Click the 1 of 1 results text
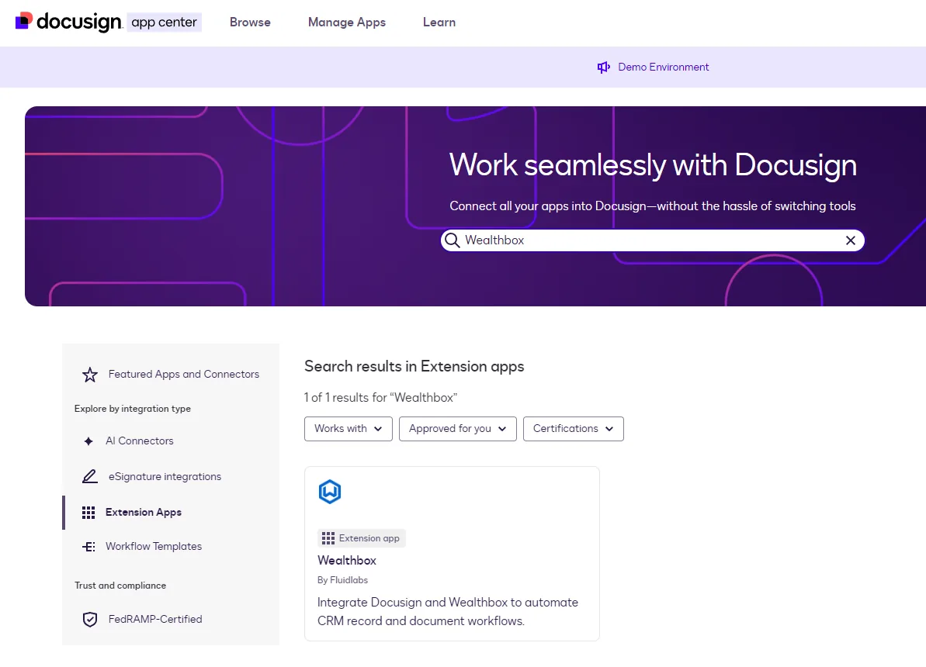The width and height of the screenshot is (926, 667). pyautogui.click(x=381, y=398)
